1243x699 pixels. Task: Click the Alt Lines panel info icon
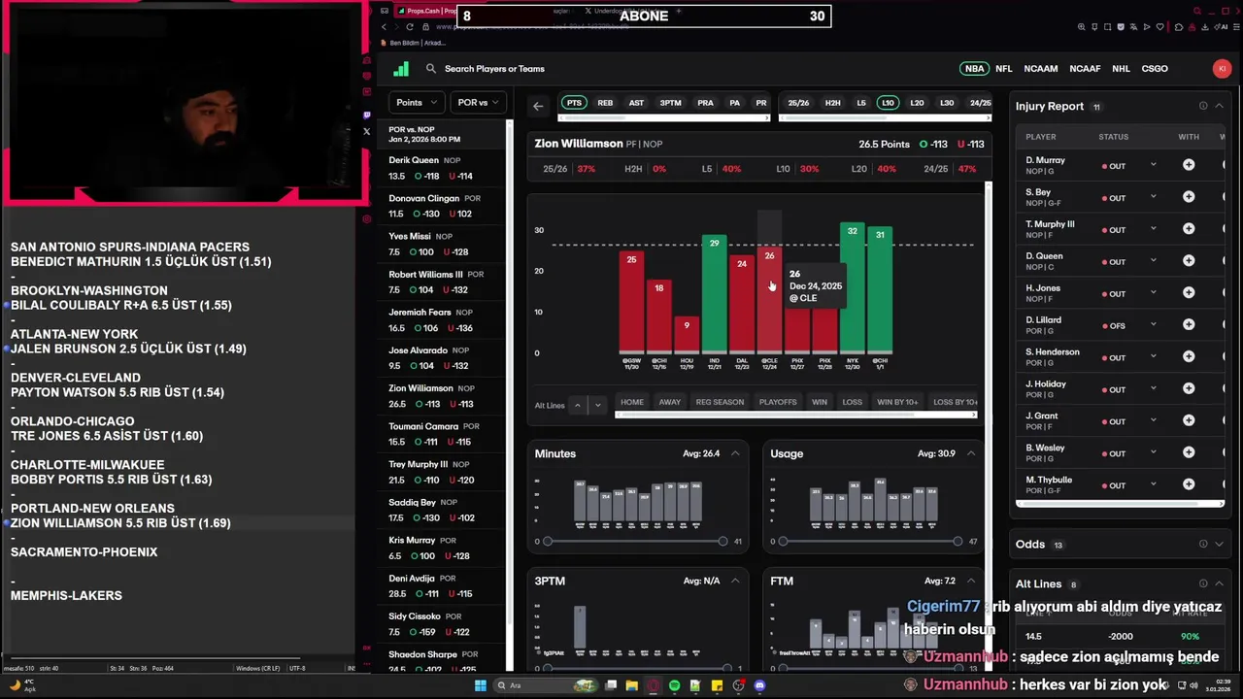click(1203, 583)
